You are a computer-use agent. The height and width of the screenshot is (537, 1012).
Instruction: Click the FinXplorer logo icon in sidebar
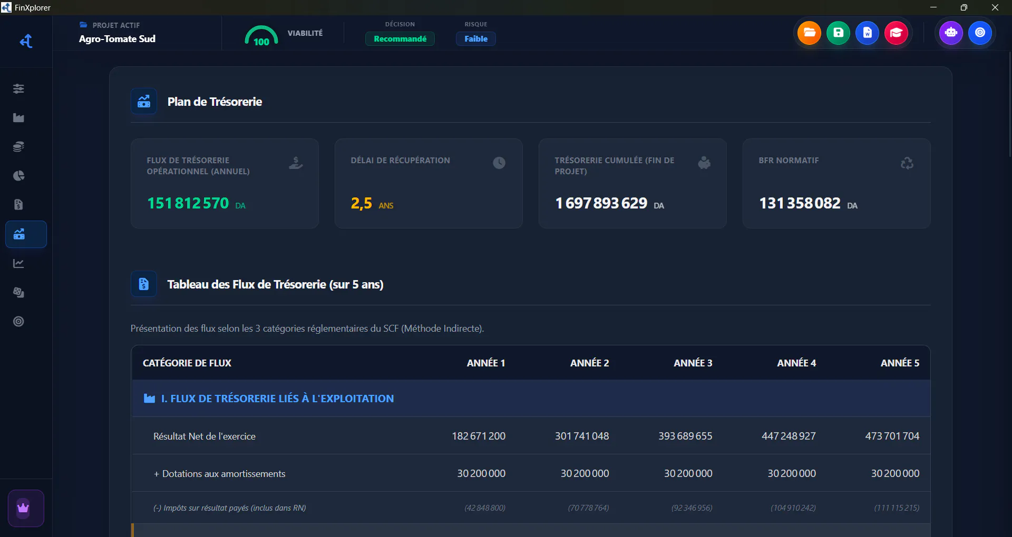pyautogui.click(x=26, y=41)
